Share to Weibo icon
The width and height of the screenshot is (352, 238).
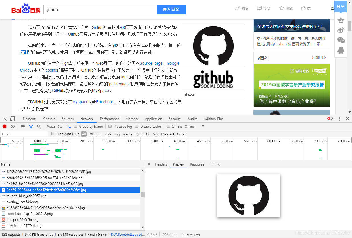click(x=341, y=30)
